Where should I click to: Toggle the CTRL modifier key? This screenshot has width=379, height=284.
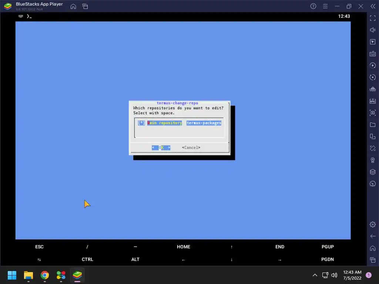click(87, 259)
